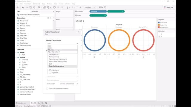Click the Redo forward arrow icon
The width and height of the screenshot is (191, 107).
[x=27, y=7]
